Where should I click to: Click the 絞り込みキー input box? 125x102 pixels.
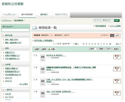pos(15,30)
